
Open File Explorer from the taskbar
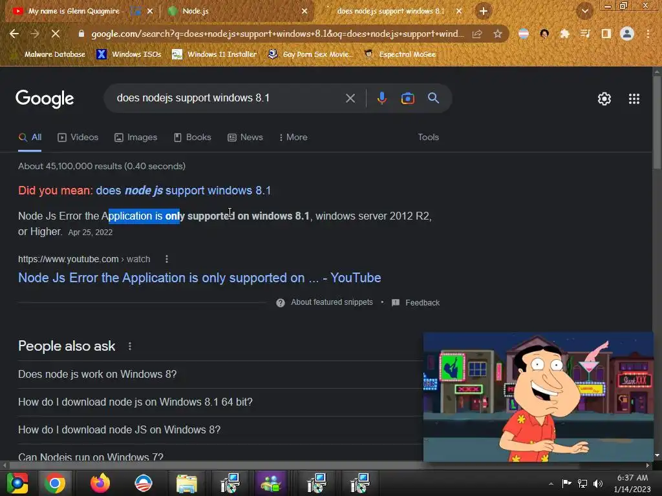click(x=187, y=483)
